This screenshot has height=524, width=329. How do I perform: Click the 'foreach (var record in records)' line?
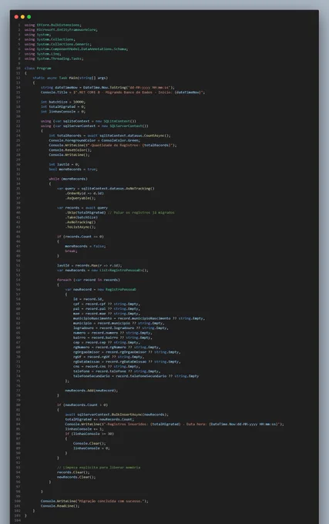click(x=89, y=280)
